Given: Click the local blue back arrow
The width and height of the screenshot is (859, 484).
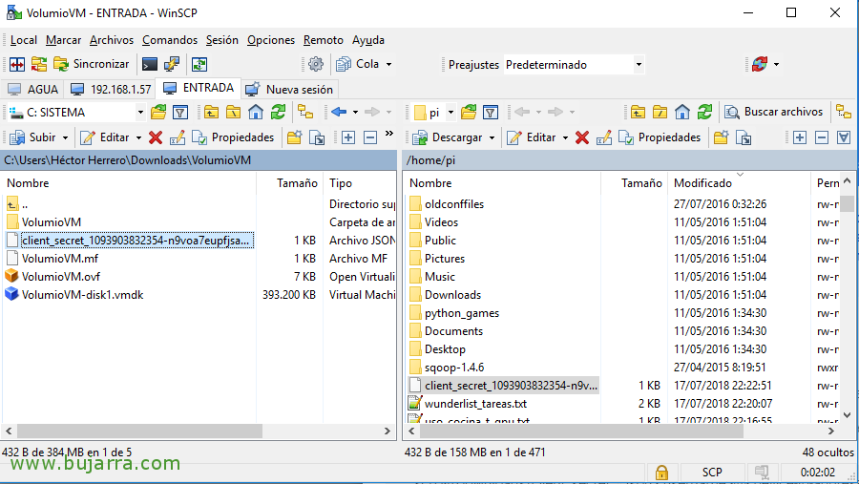Looking at the screenshot, I should click(339, 113).
